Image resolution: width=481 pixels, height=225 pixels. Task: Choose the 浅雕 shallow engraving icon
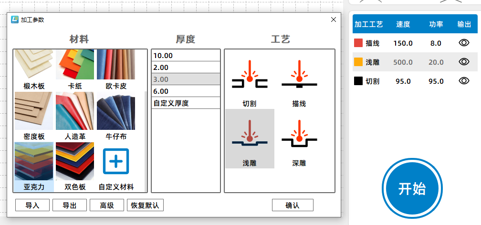[250, 134]
